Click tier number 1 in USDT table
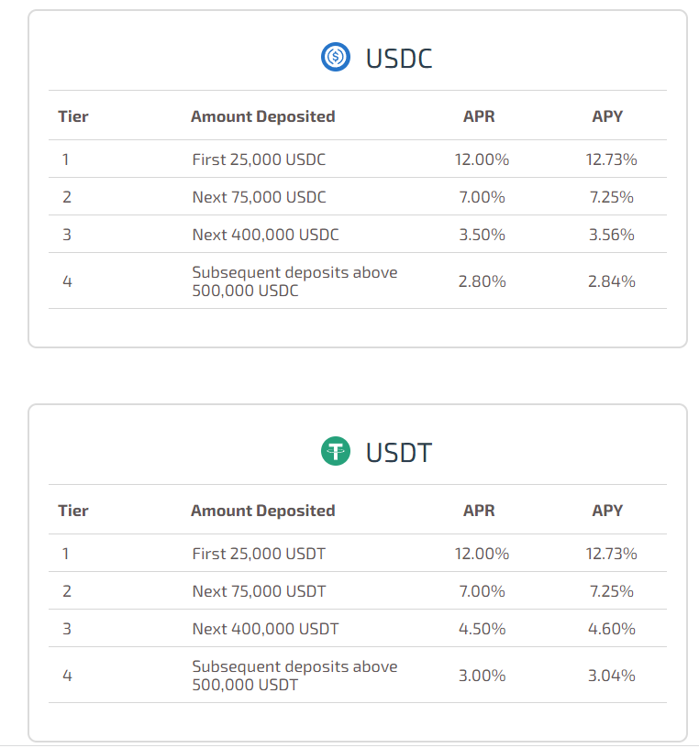 (65, 554)
